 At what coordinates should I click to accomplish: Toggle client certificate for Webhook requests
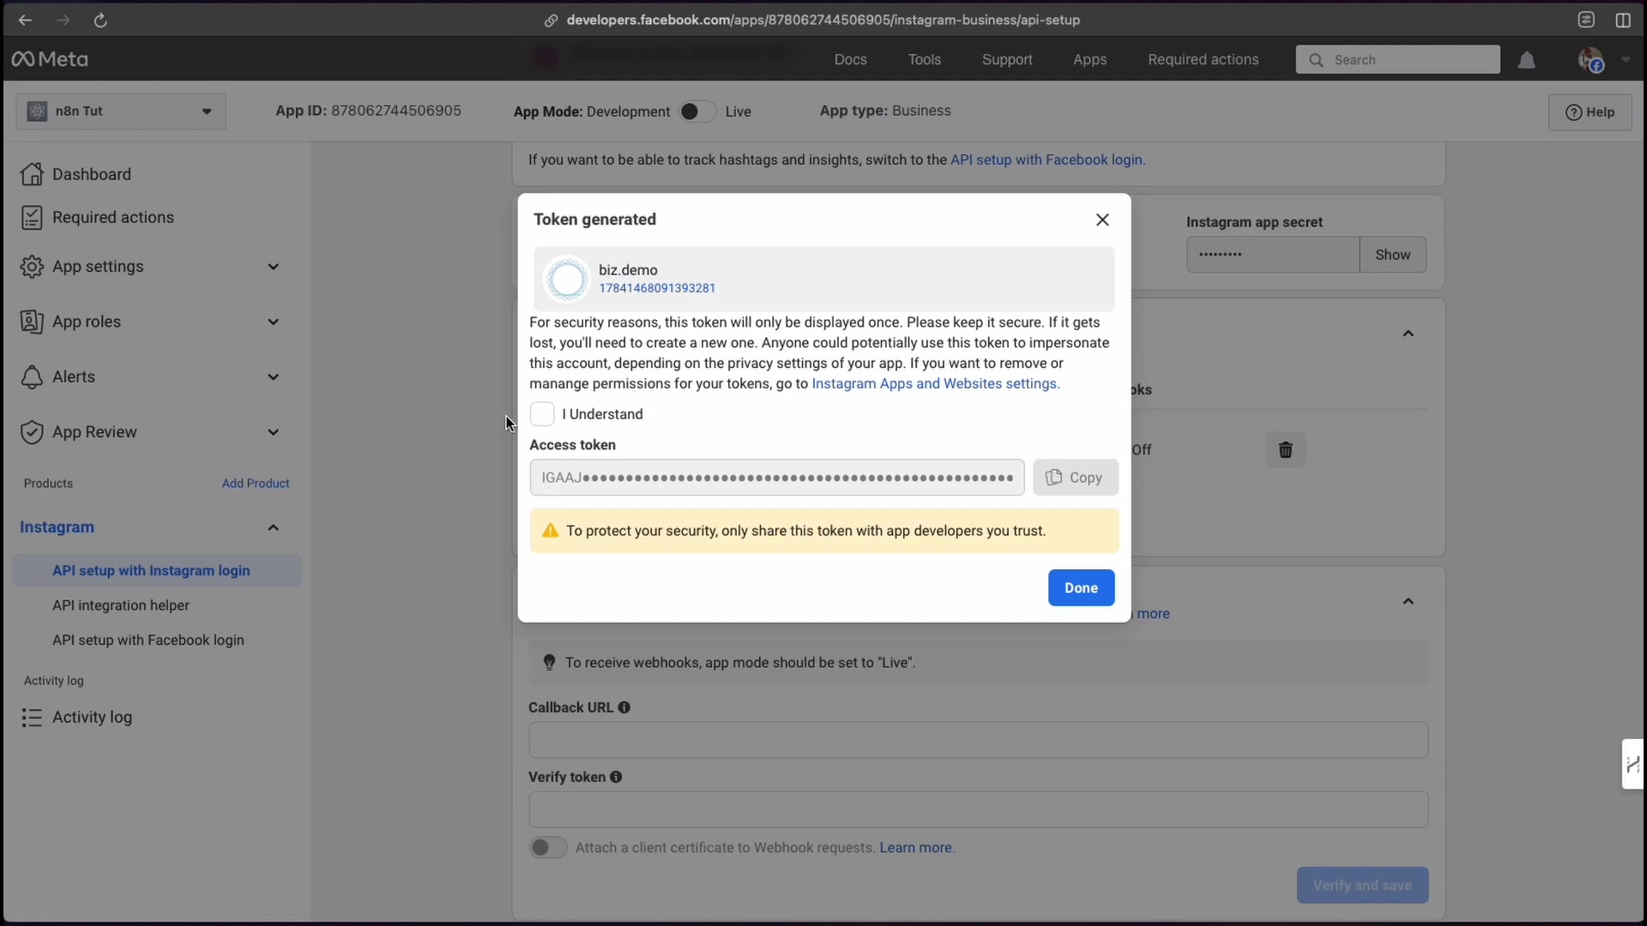coord(547,847)
